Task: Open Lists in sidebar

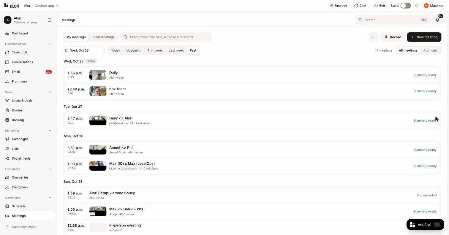Action: [28, 149]
